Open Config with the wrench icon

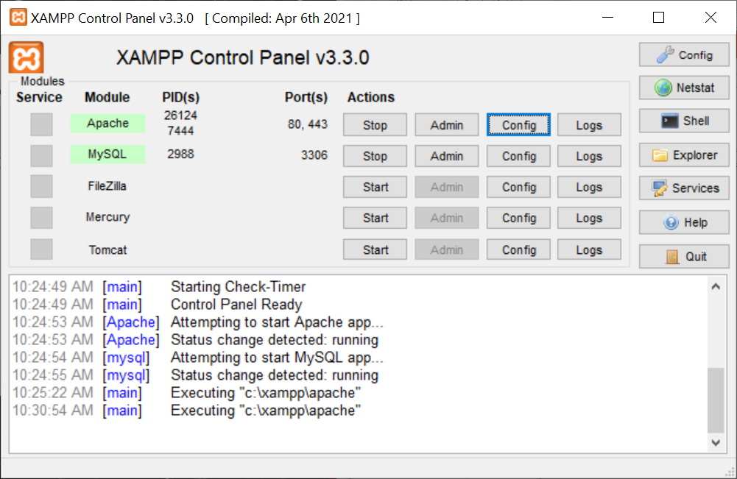pos(684,55)
